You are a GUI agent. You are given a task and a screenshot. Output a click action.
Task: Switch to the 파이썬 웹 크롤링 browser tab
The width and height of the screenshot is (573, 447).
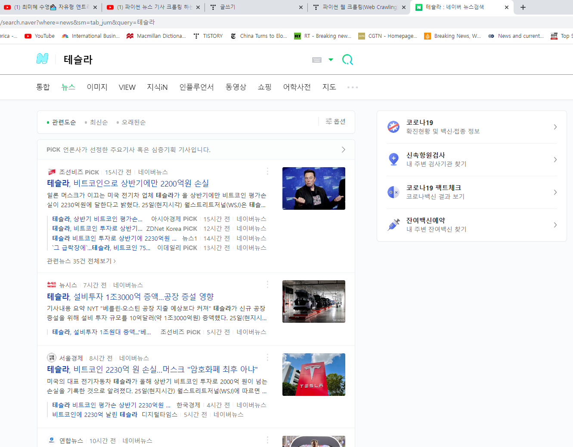[x=359, y=7]
